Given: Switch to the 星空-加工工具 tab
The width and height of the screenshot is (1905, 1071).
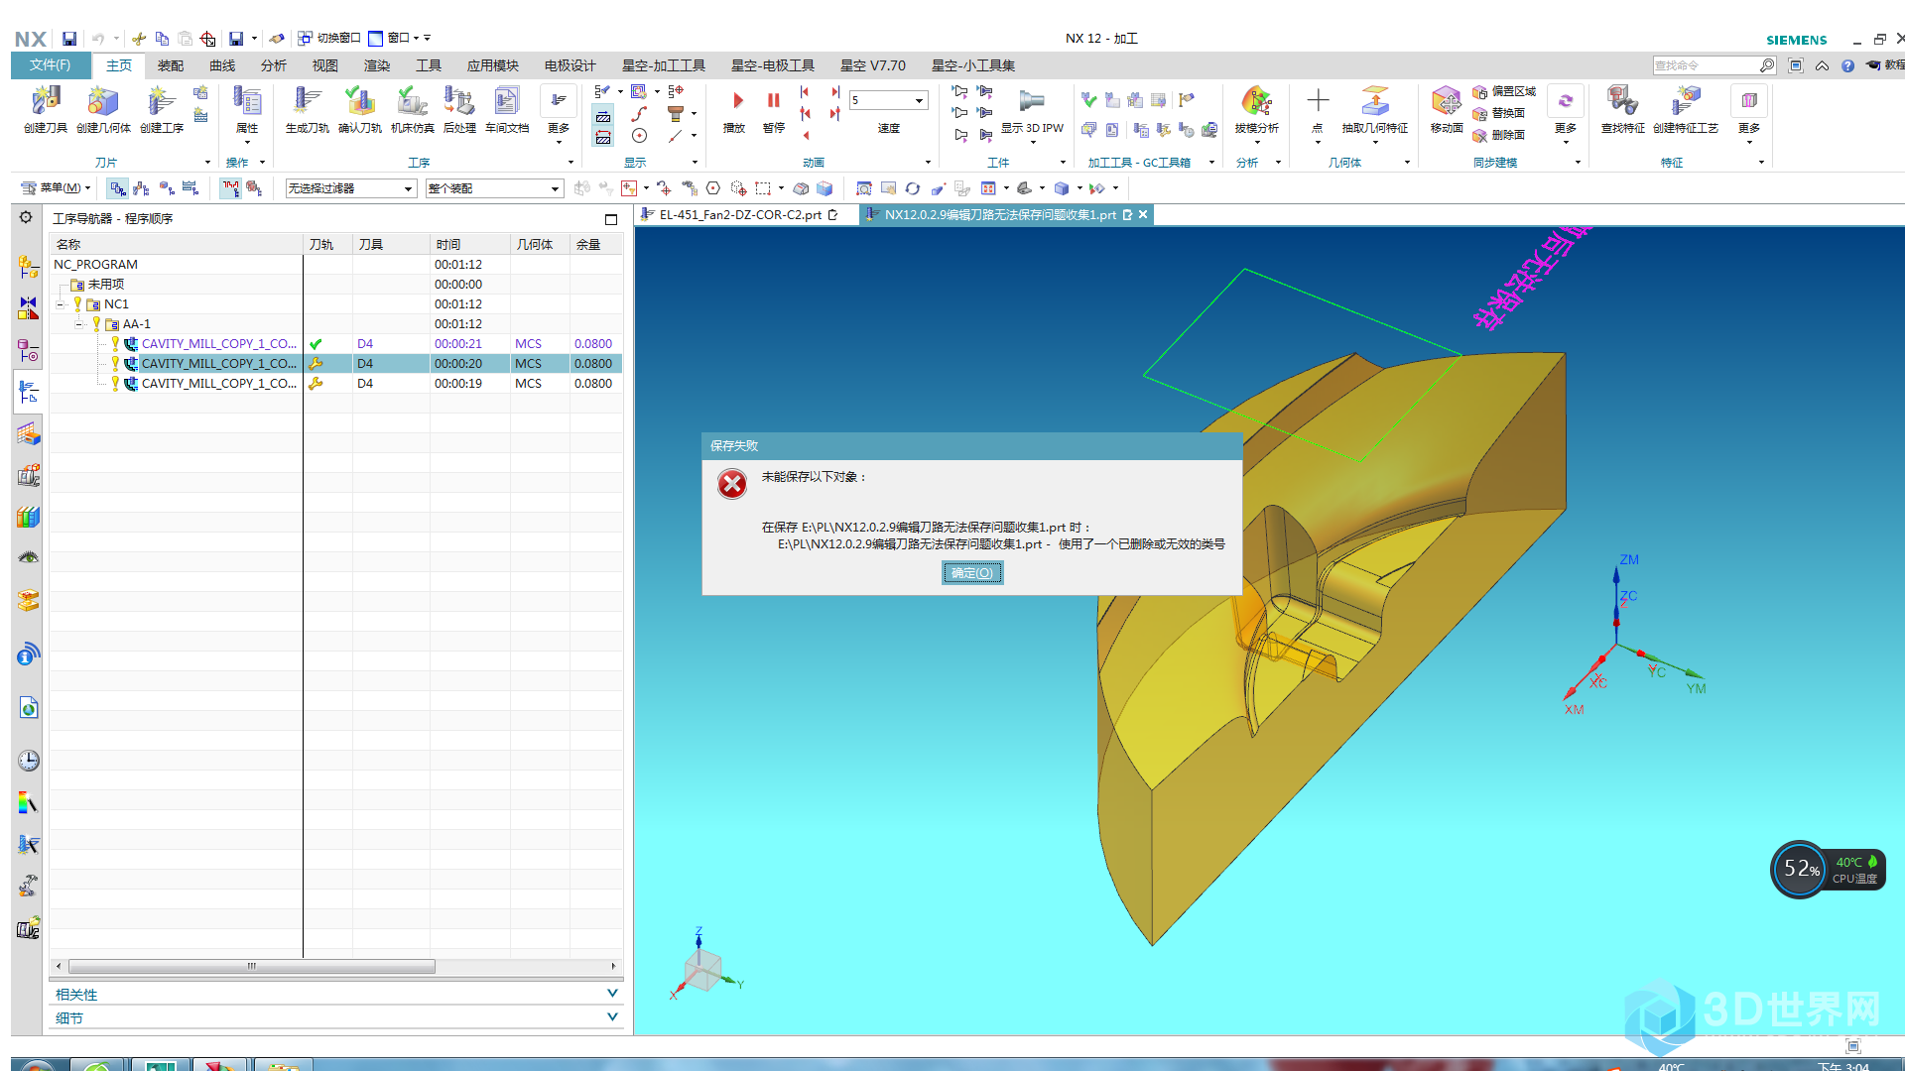Looking at the screenshot, I should coord(664,65).
